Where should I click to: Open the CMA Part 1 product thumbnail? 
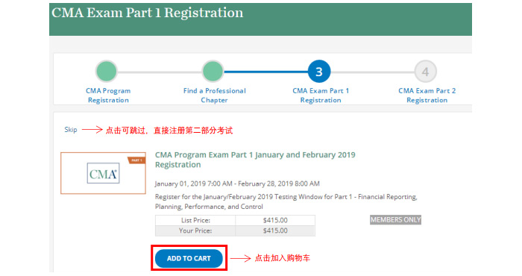click(103, 173)
